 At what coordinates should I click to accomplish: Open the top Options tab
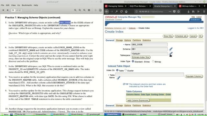click(x=127, y=40)
